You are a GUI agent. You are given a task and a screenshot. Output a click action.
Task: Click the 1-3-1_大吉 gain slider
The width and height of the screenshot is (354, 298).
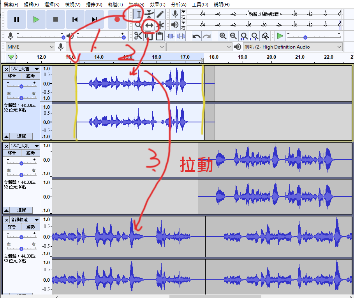[21, 86]
